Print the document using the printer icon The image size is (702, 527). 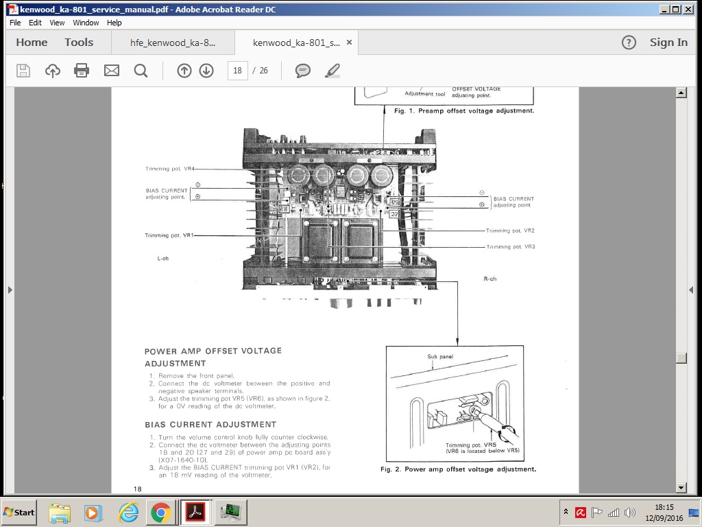point(82,71)
